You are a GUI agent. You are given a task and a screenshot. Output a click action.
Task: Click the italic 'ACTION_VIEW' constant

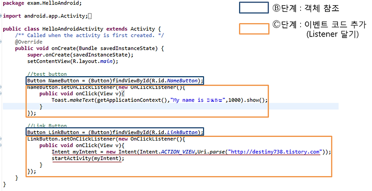pos(178,152)
